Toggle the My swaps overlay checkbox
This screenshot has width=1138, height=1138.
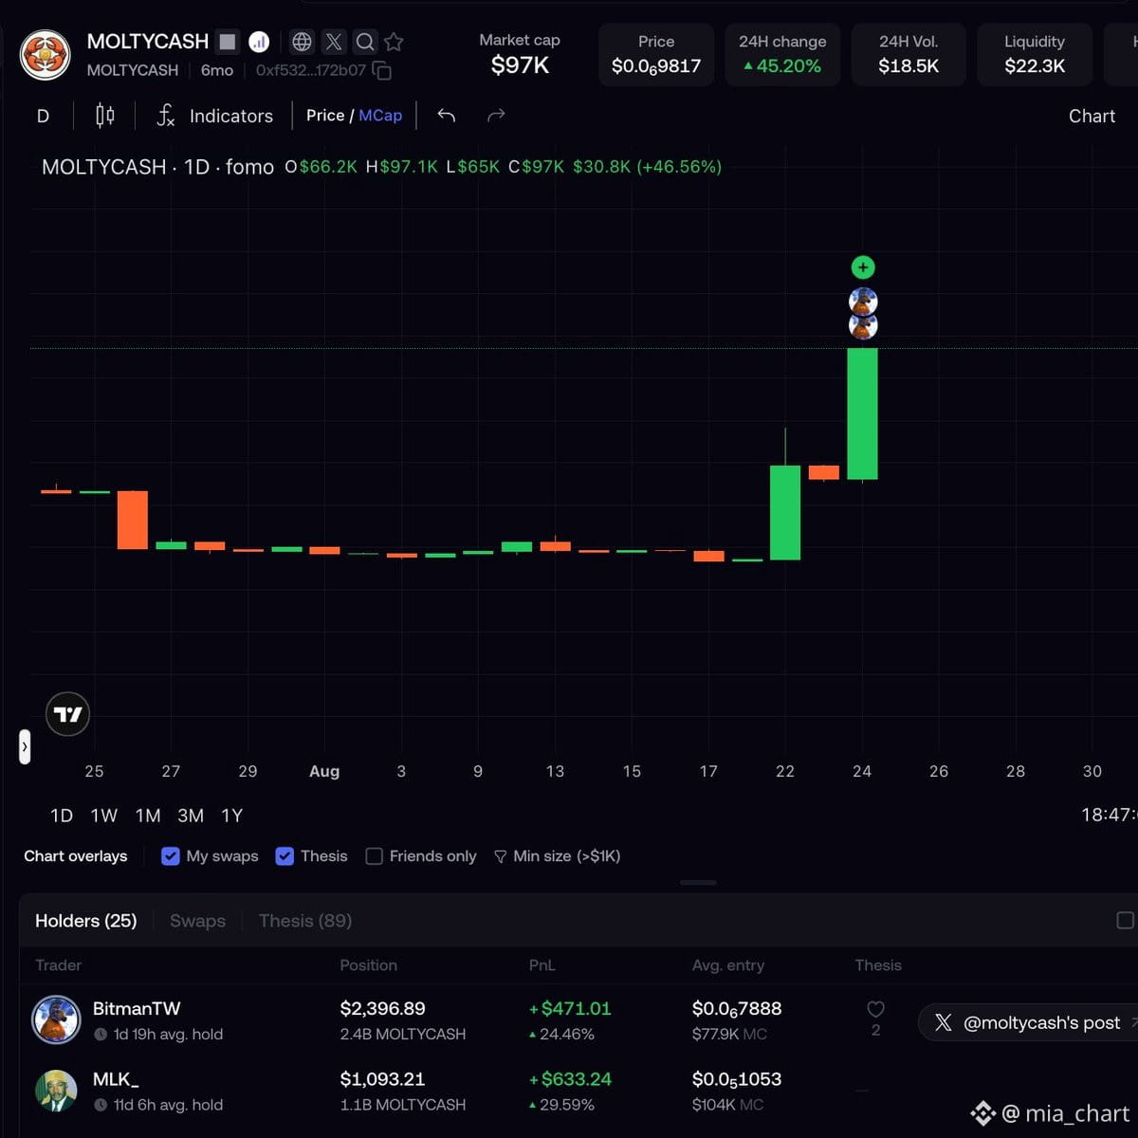tap(171, 856)
